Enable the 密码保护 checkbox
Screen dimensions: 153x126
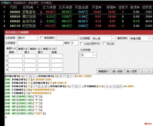click(42, 38)
